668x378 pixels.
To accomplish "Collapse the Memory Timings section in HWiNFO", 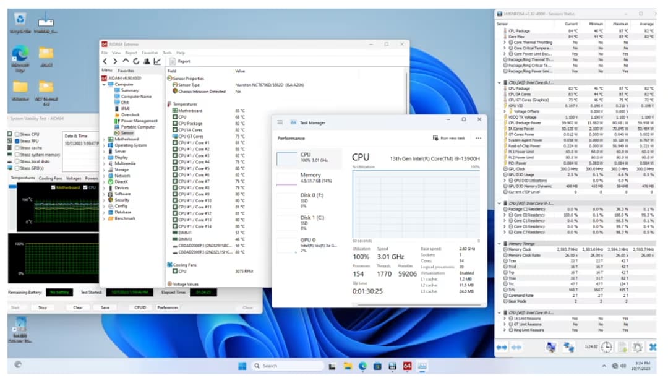I will click(499, 244).
